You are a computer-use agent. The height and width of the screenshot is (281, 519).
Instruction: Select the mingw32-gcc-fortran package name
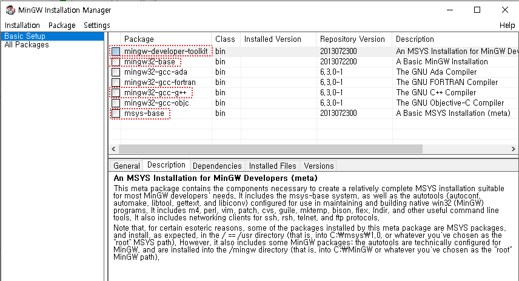pos(160,82)
